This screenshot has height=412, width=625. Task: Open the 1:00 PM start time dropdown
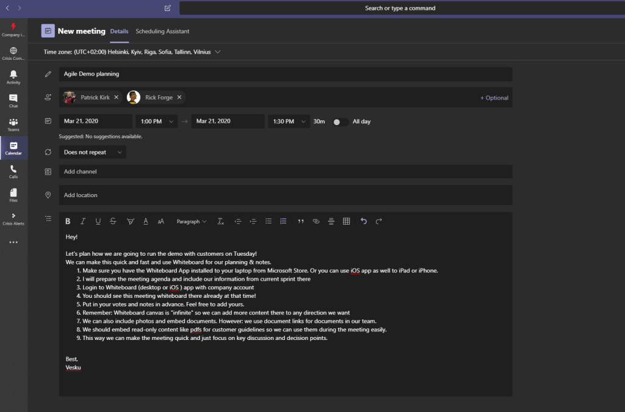157,121
